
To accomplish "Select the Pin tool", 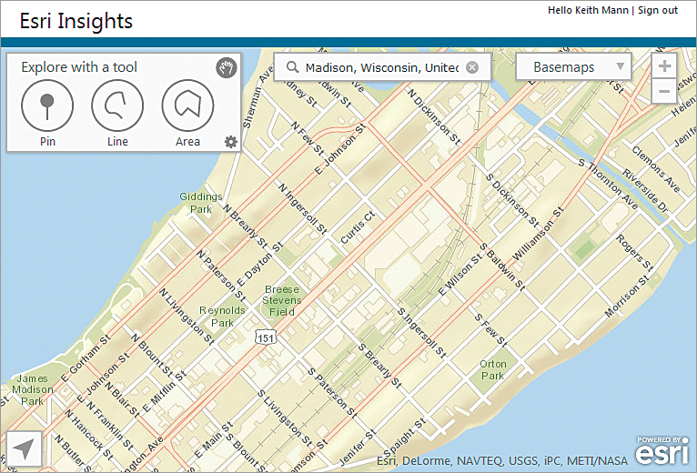I will (47, 106).
